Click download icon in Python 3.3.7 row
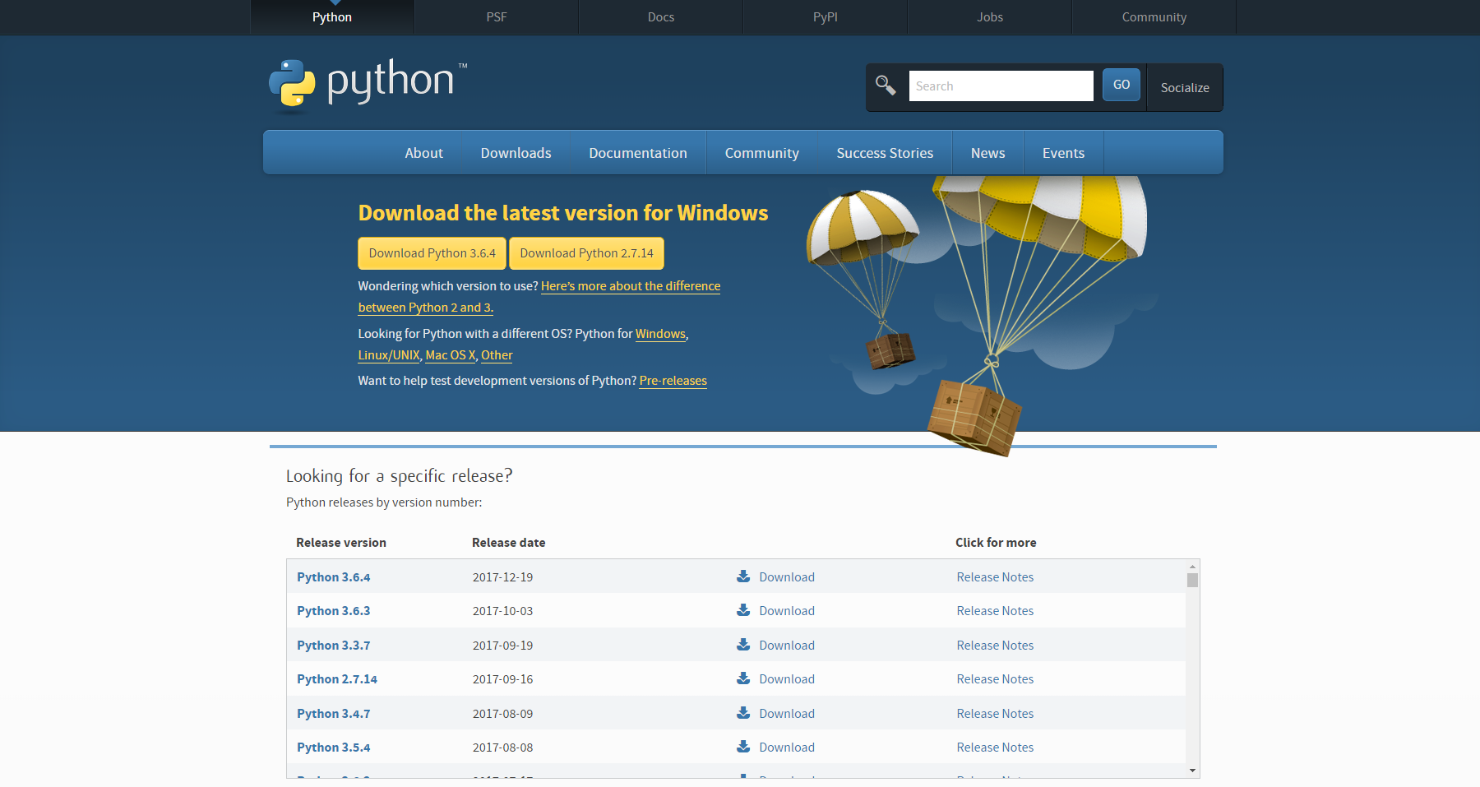Screen dimensions: 1480x787 pyautogui.click(x=743, y=645)
